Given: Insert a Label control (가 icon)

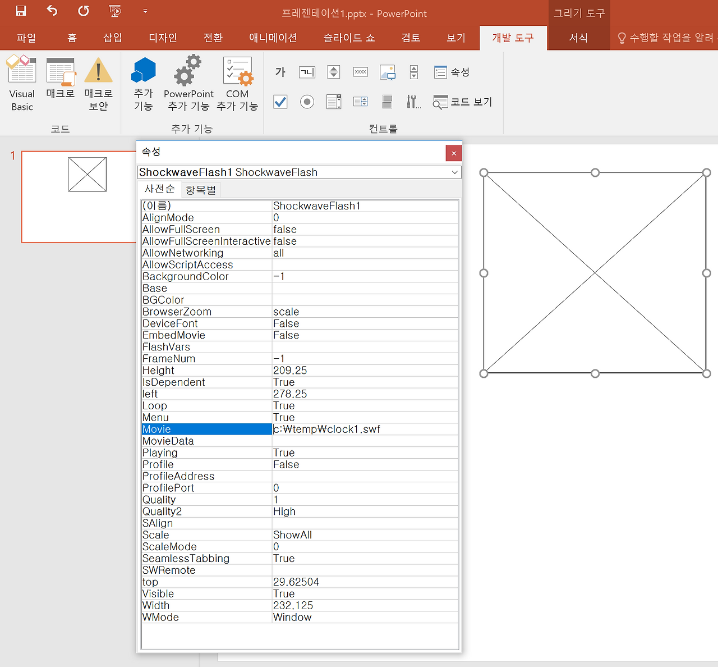Looking at the screenshot, I should tap(280, 72).
